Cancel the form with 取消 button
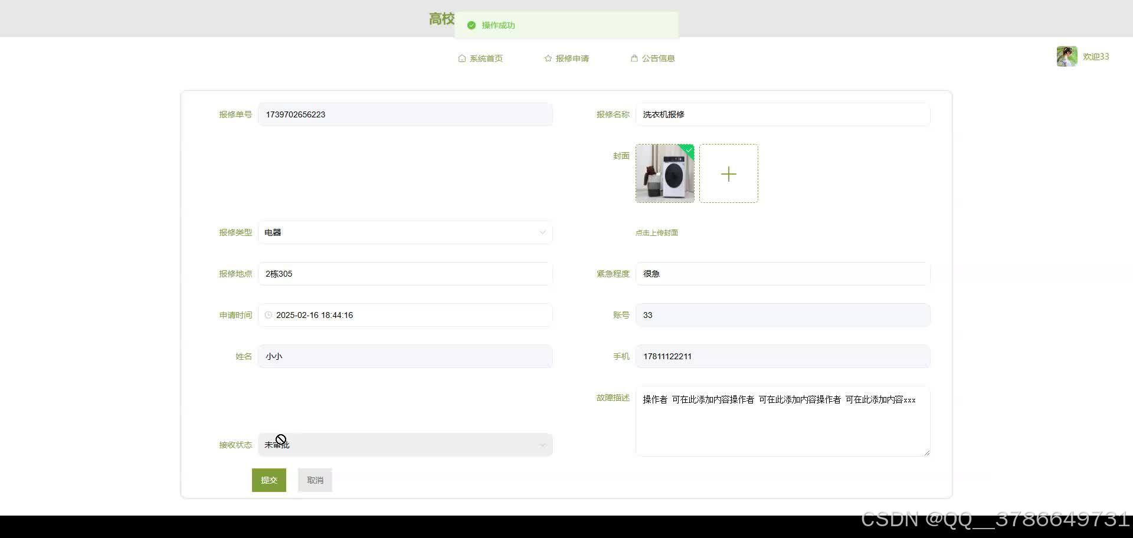The height and width of the screenshot is (538, 1133). coord(315,480)
